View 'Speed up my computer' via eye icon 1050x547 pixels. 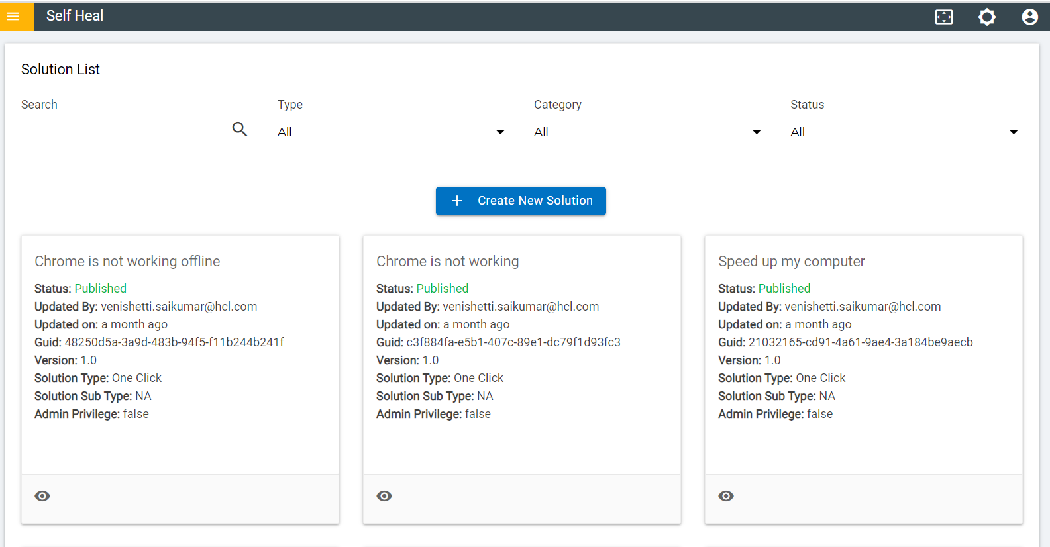click(x=726, y=496)
